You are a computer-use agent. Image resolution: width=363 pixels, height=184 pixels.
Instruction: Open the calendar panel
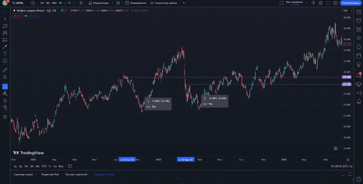[x=359, y=56]
